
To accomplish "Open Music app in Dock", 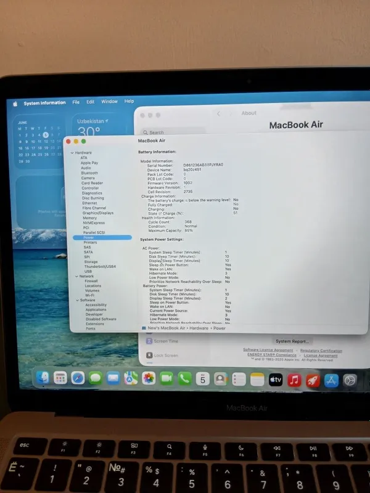I will pyautogui.click(x=294, y=380).
